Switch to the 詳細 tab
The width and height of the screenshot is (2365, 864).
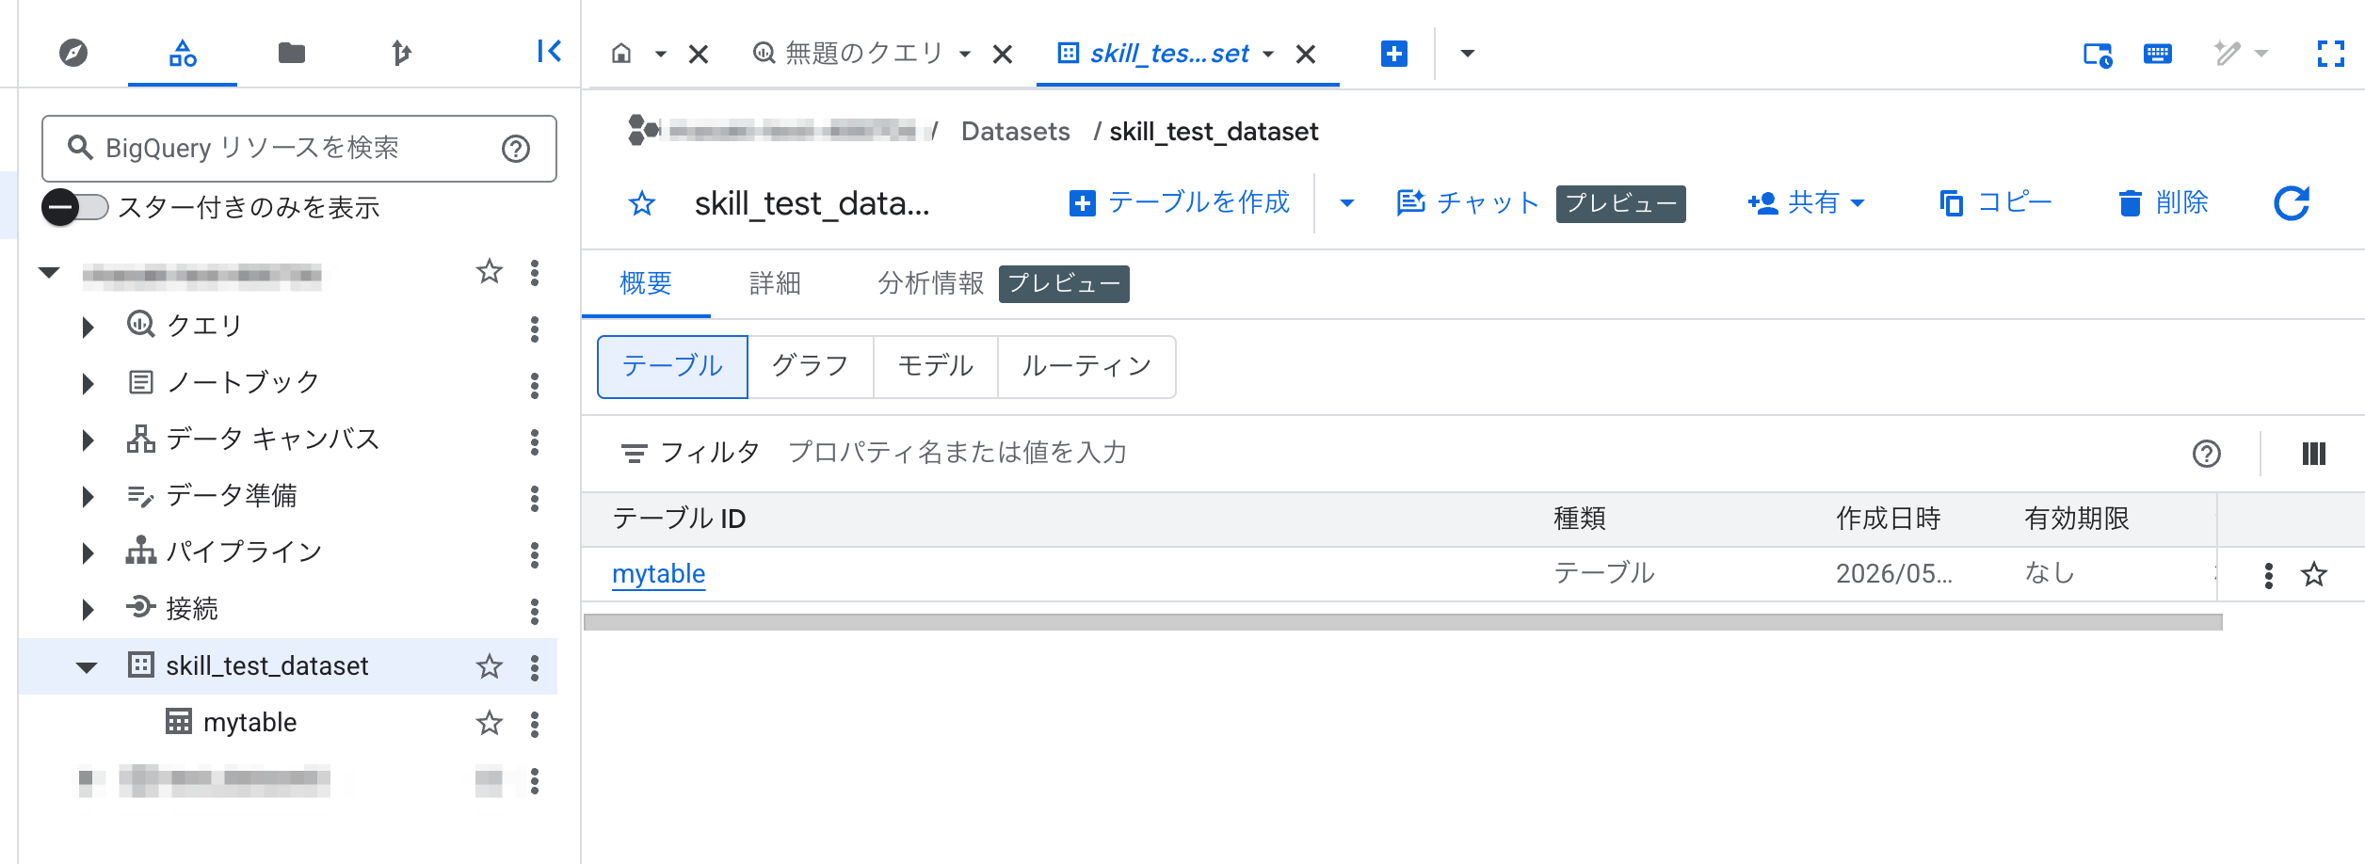[x=775, y=283]
